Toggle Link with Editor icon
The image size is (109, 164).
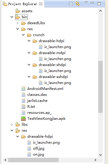pyautogui.click(x=77, y=4)
